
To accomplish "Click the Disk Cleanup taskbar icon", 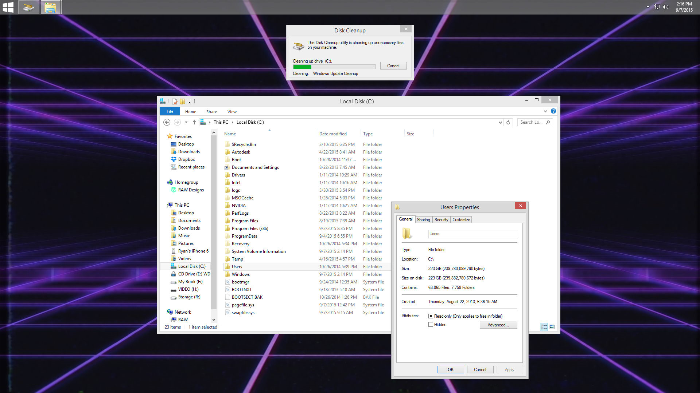I will pos(29,7).
